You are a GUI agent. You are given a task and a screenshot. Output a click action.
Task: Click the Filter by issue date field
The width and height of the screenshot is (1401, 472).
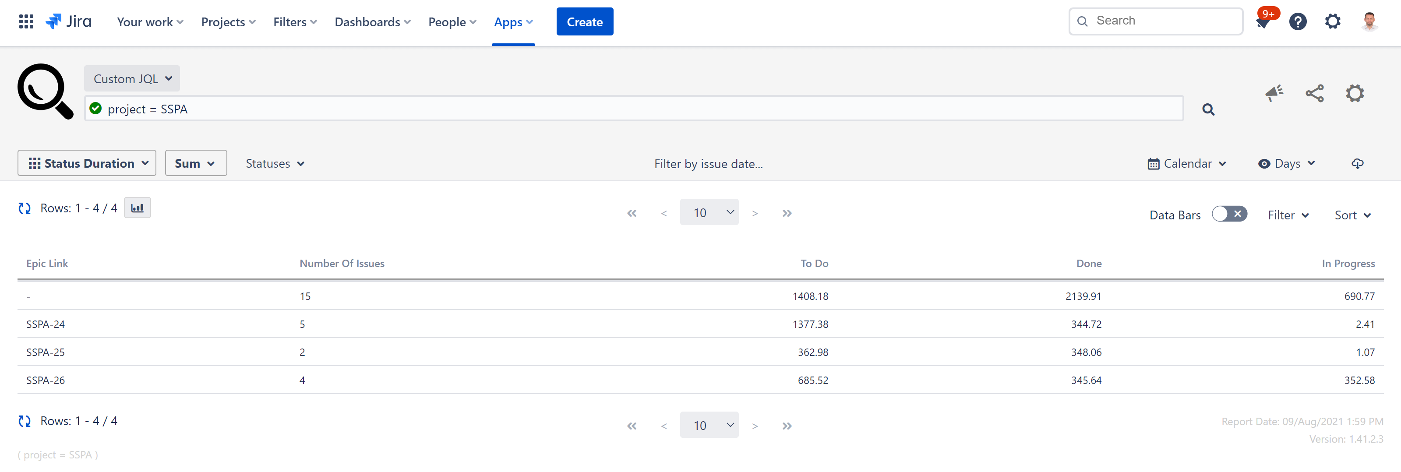click(708, 164)
